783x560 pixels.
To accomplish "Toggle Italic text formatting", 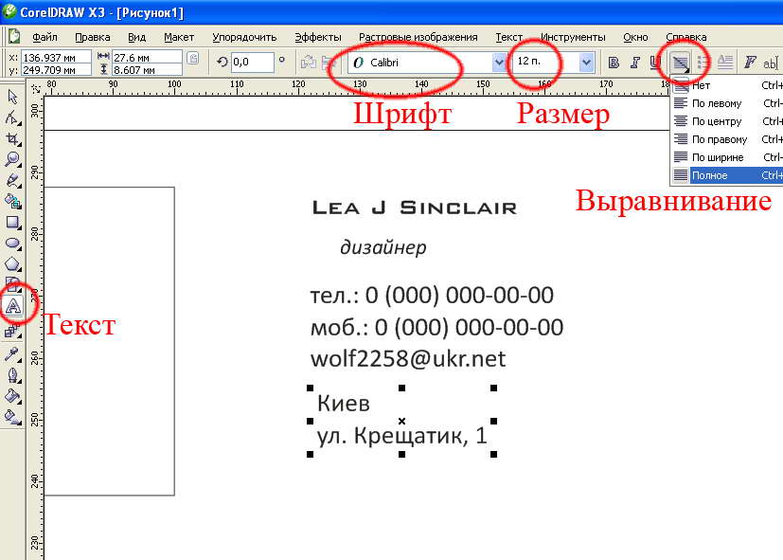I will (x=634, y=63).
